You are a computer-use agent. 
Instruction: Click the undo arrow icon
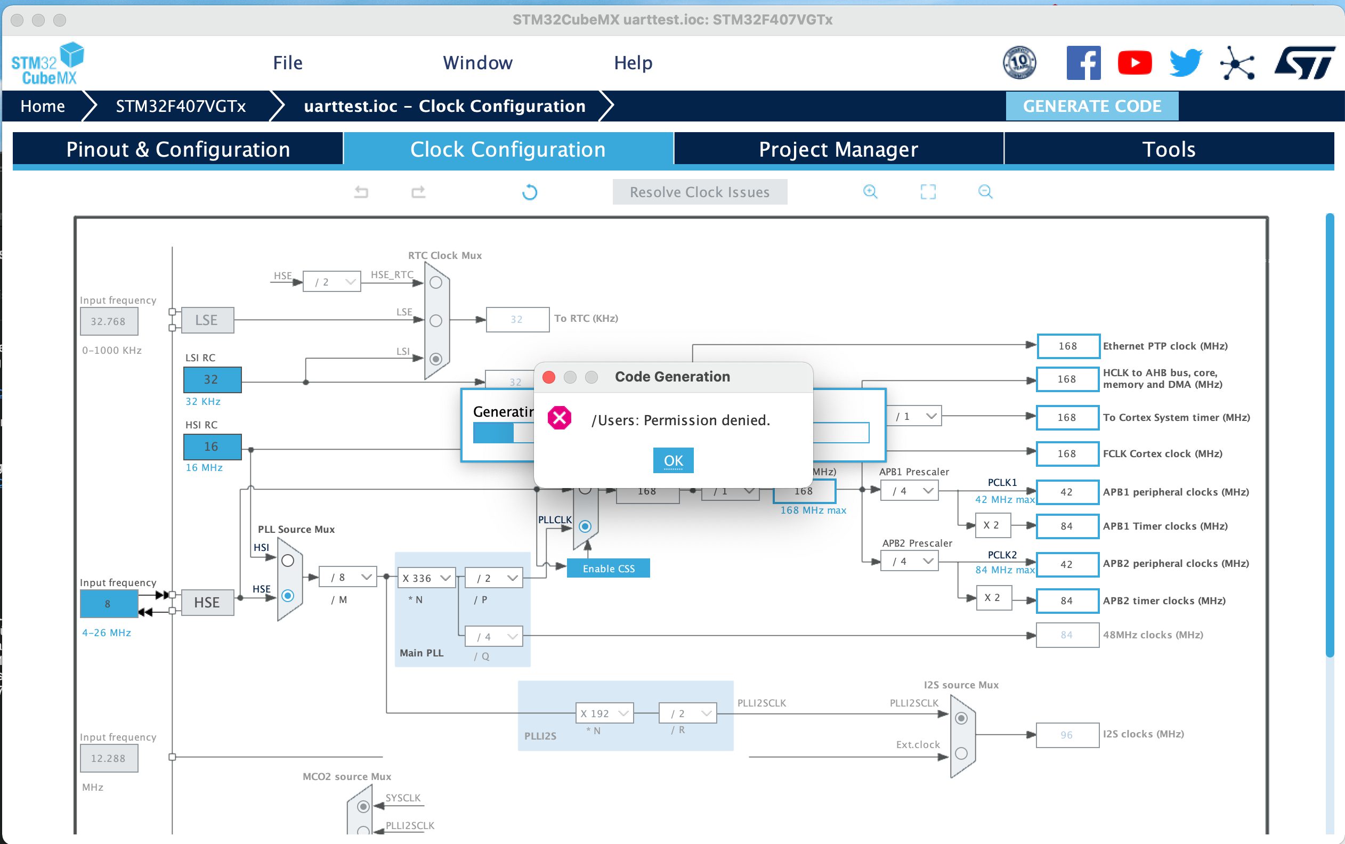(x=361, y=192)
